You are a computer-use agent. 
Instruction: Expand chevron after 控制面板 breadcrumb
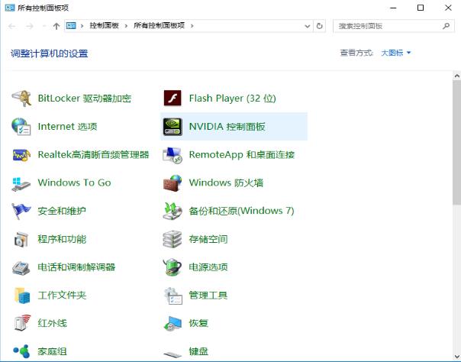(126, 26)
